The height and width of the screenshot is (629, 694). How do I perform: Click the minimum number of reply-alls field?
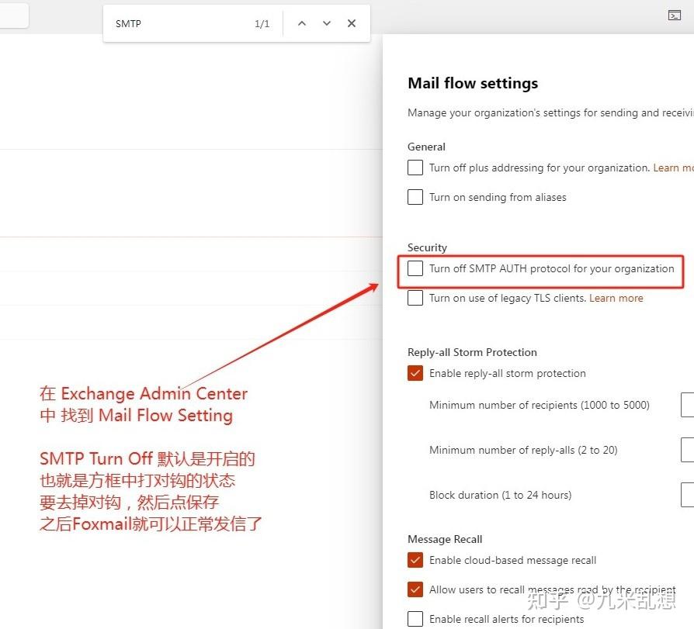[x=686, y=449]
